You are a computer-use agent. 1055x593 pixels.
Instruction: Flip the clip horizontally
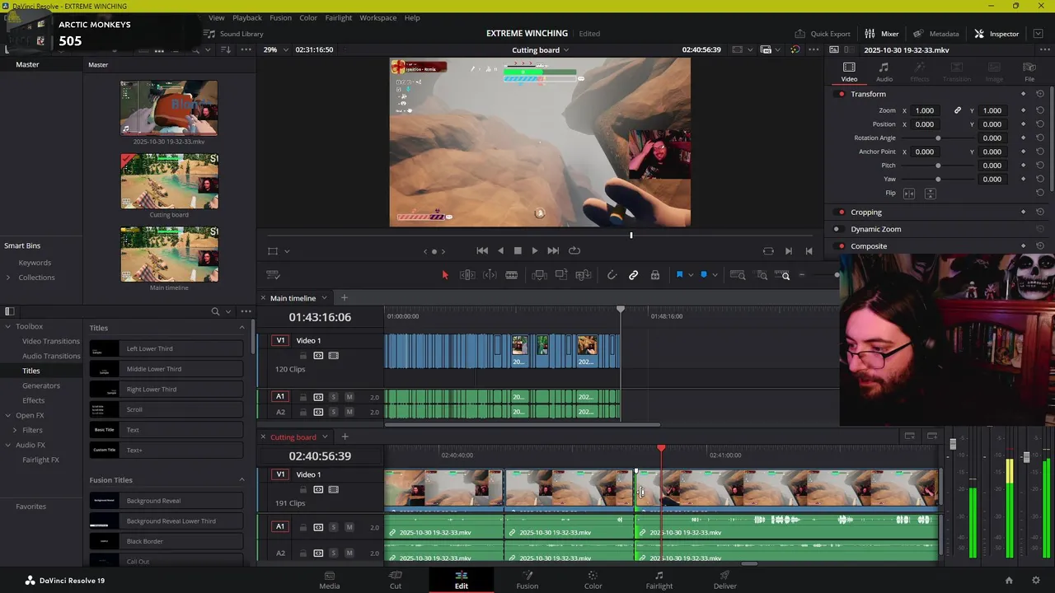909,194
